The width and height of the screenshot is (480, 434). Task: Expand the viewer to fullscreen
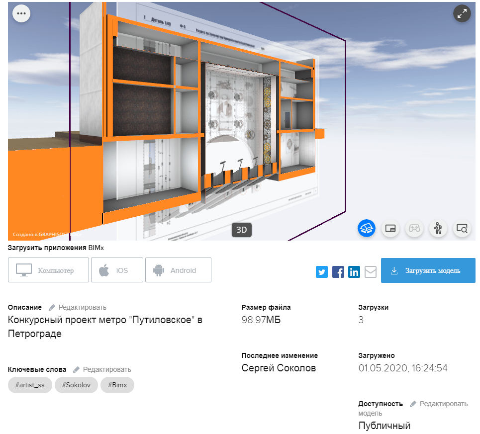[x=462, y=13]
